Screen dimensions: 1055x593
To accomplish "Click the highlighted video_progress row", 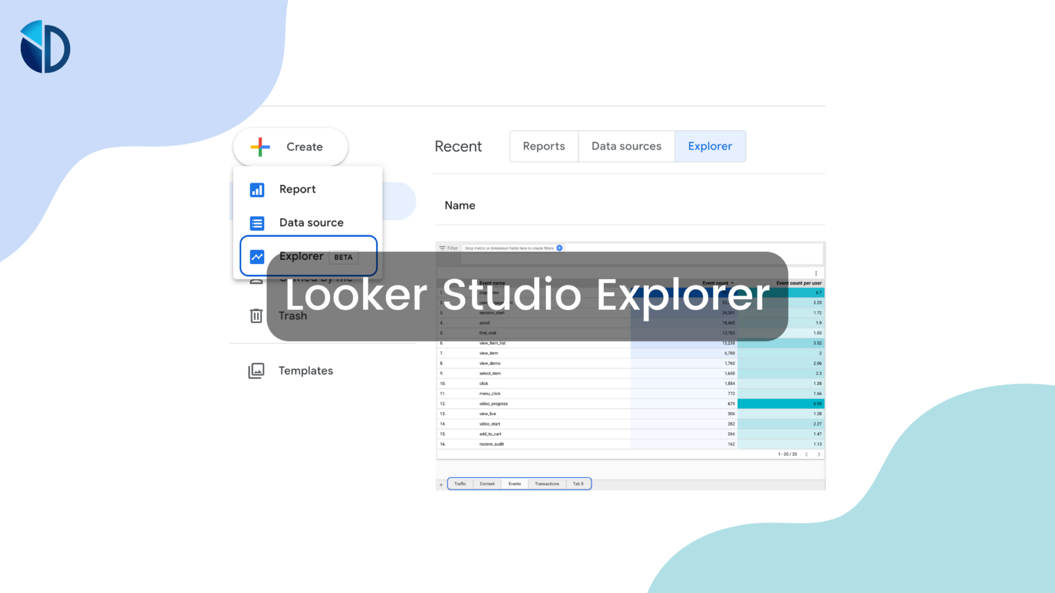I will (x=630, y=404).
